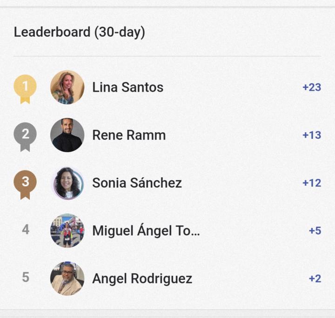Screen dimensions: 335x318
Task: Open Sonia Sánchez's profile picture
Action: 67,183
